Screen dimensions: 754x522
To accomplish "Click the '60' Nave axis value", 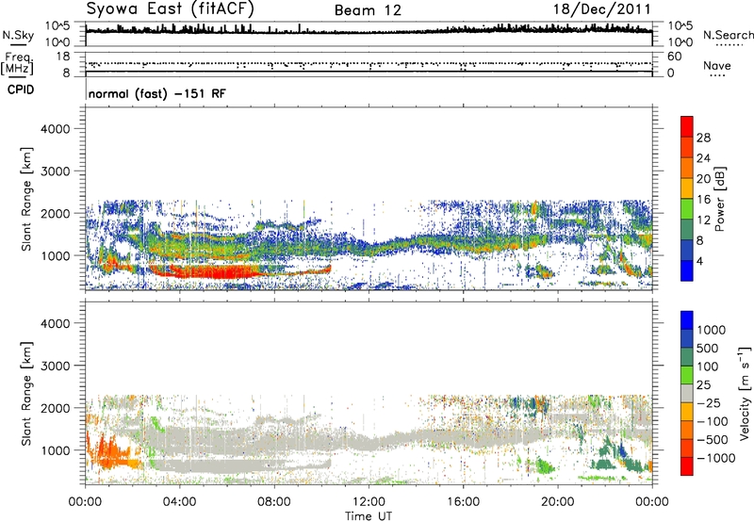I will (674, 57).
